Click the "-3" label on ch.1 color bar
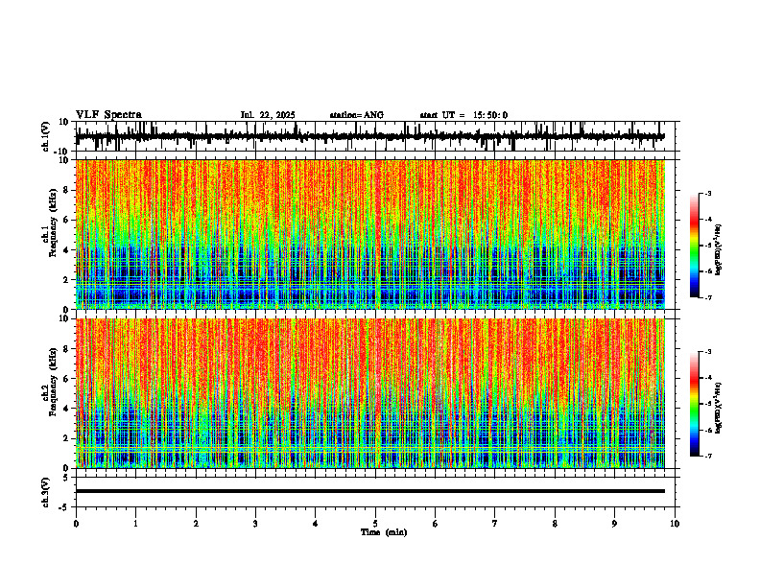 [x=708, y=193]
